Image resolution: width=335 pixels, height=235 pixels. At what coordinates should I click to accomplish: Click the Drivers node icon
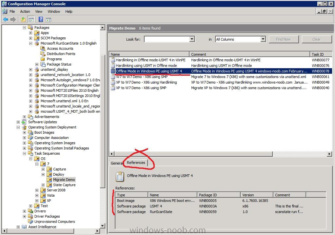30,211
